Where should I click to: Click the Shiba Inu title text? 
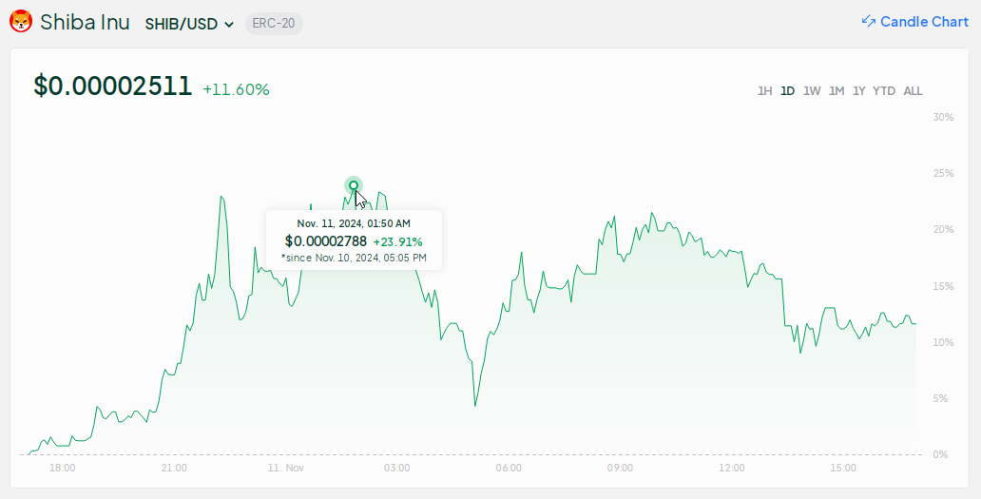click(x=85, y=22)
